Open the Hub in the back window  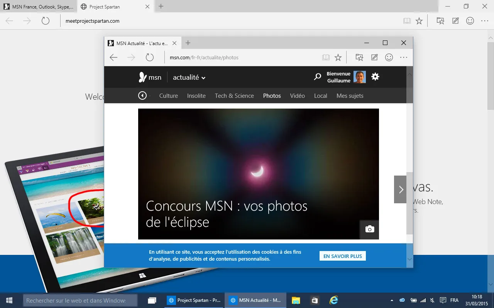tap(440, 21)
